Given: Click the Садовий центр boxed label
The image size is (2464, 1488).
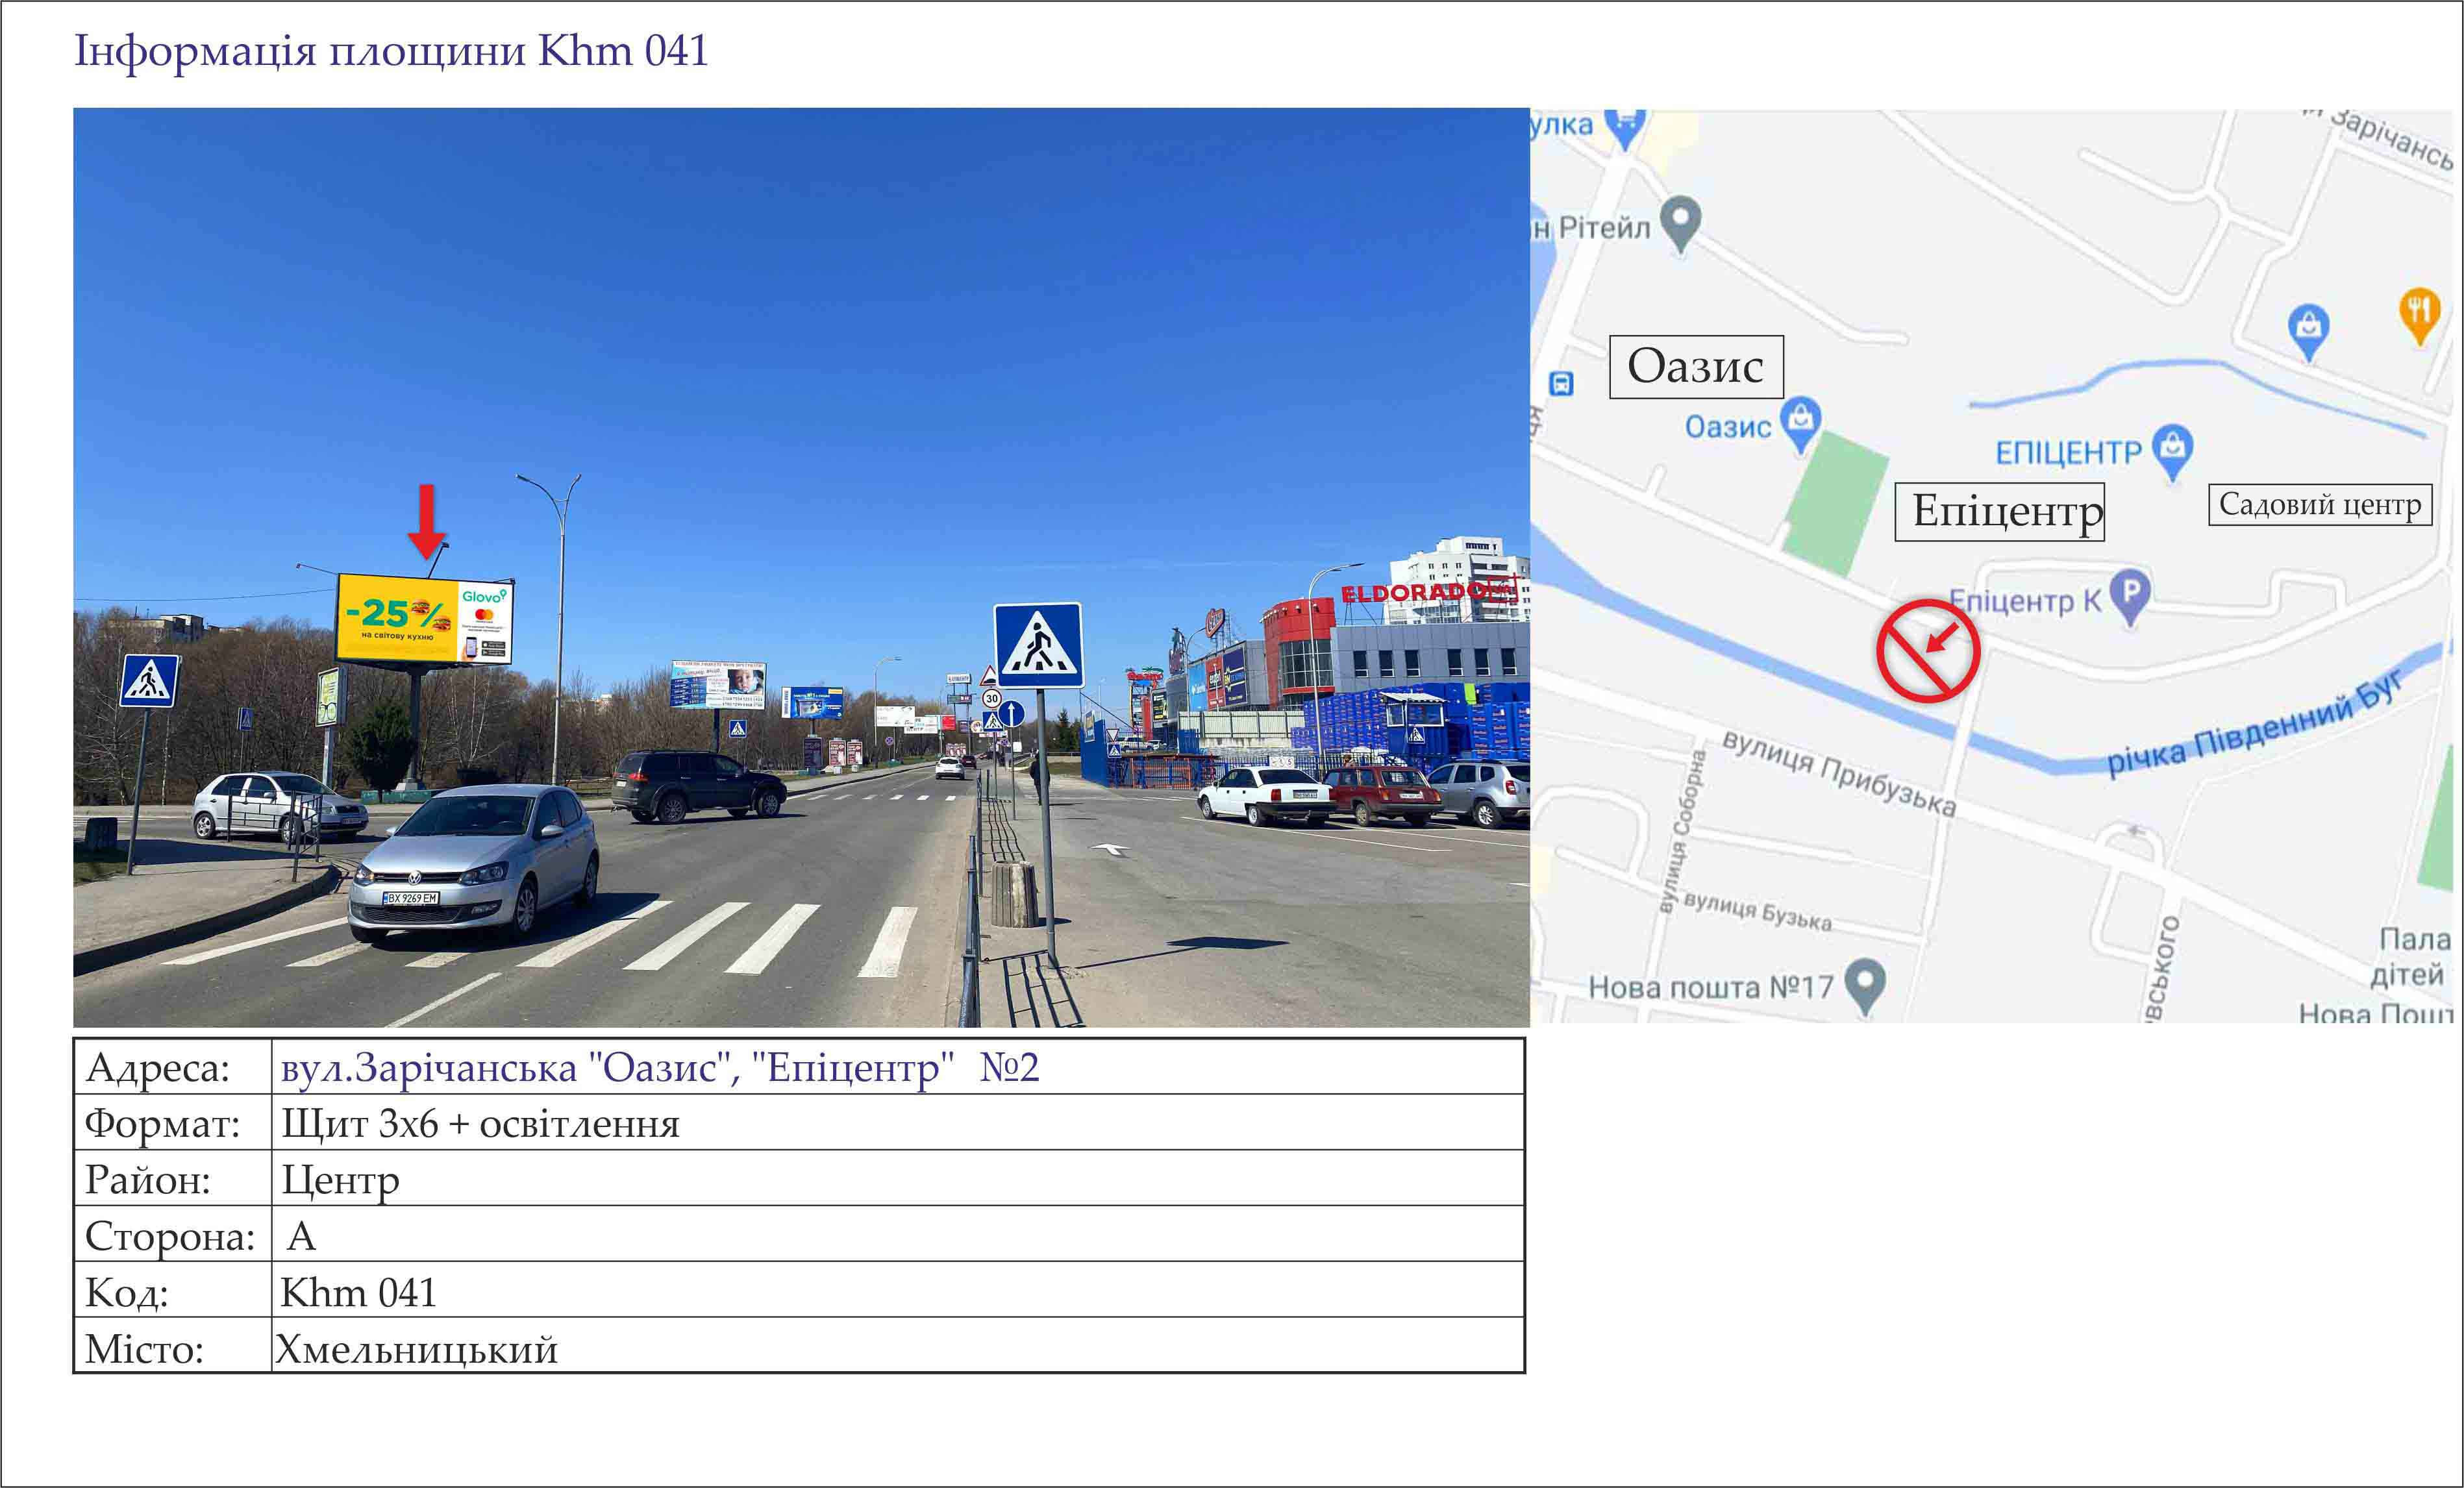Looking at the screenshot, I should 2320,505.
